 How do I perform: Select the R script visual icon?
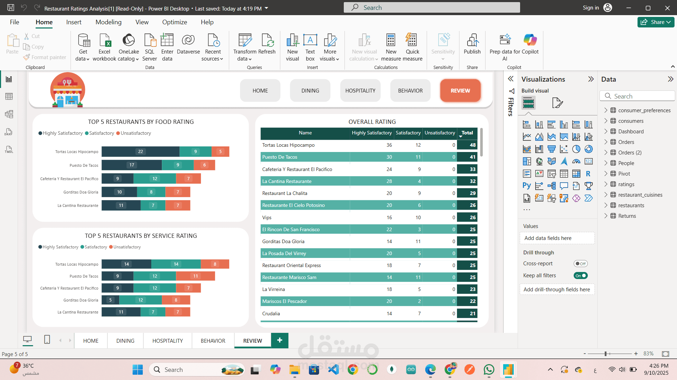[588, 174]
